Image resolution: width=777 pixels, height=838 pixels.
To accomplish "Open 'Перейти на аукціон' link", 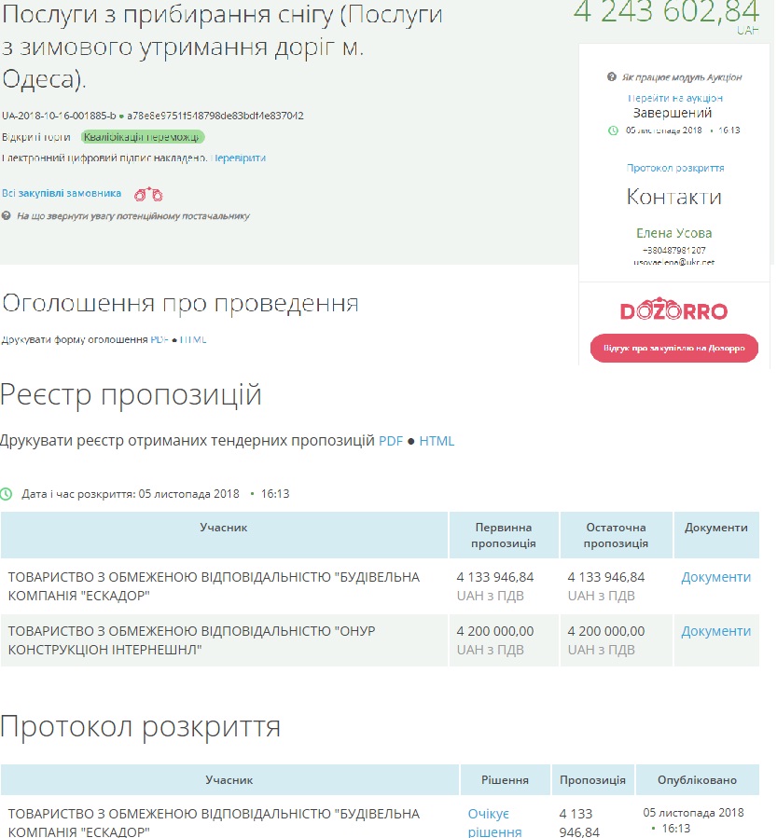I will [674, 98].
